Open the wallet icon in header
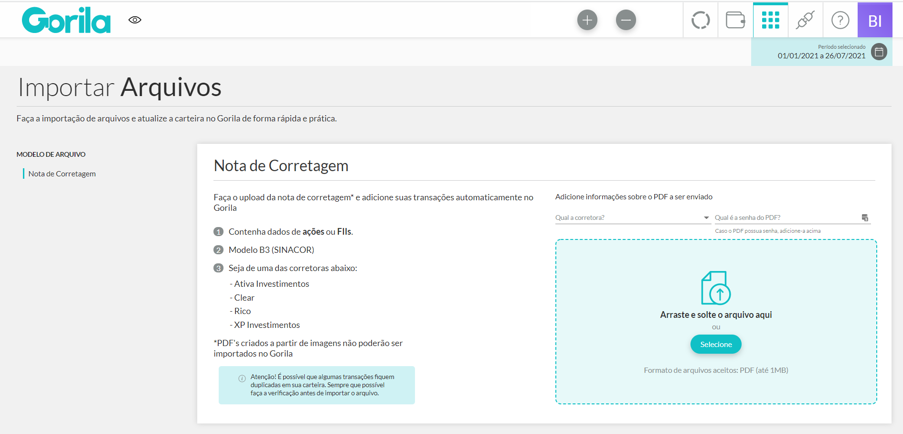 click(x=735, y=20)
